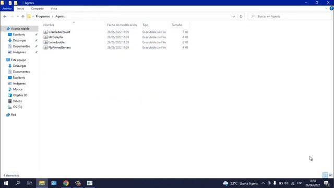Open pinned Descargas under quick access
334x188 pixels.
20,40
